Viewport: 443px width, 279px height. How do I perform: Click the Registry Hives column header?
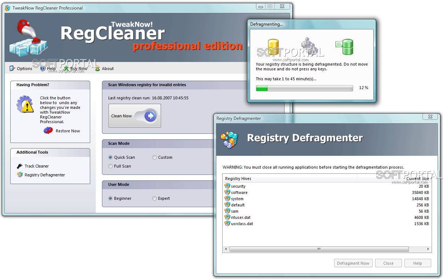290,179
